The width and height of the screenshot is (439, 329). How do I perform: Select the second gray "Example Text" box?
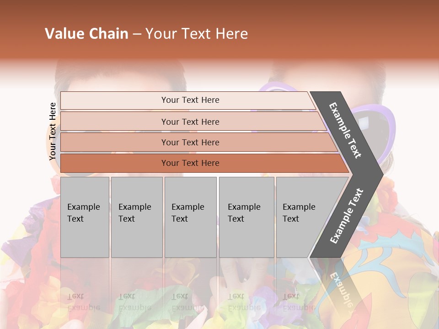[x=136, y=217]
